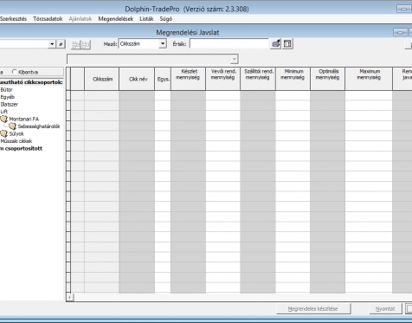Select the Bútor category in the tree

point(6,90)
